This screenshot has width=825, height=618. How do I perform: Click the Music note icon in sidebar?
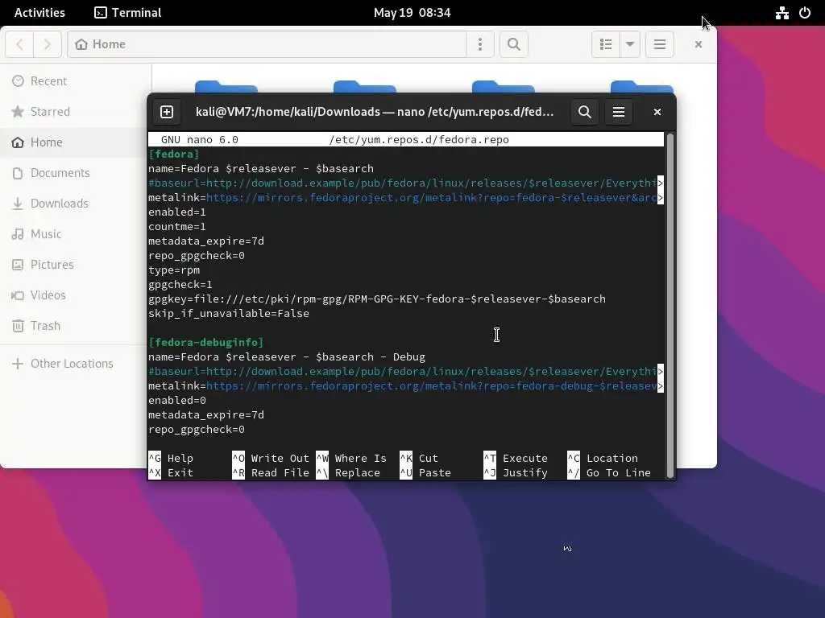point(18,234)
